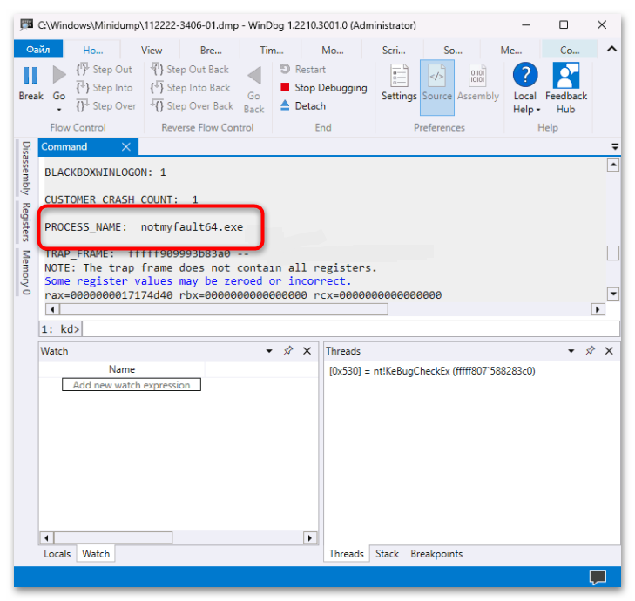Select thread 0x530 nt!KeBugCheckEx
The image size is (635, 601).
coord(432,371)
